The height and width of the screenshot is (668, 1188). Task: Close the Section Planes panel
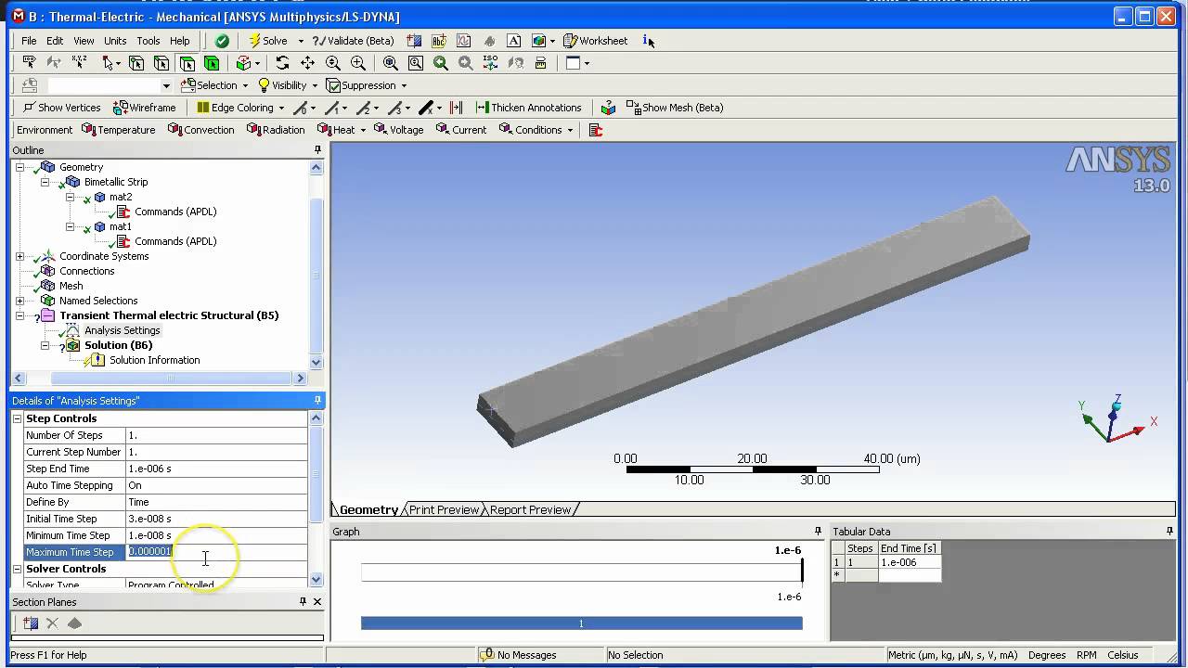coord(317,602)
